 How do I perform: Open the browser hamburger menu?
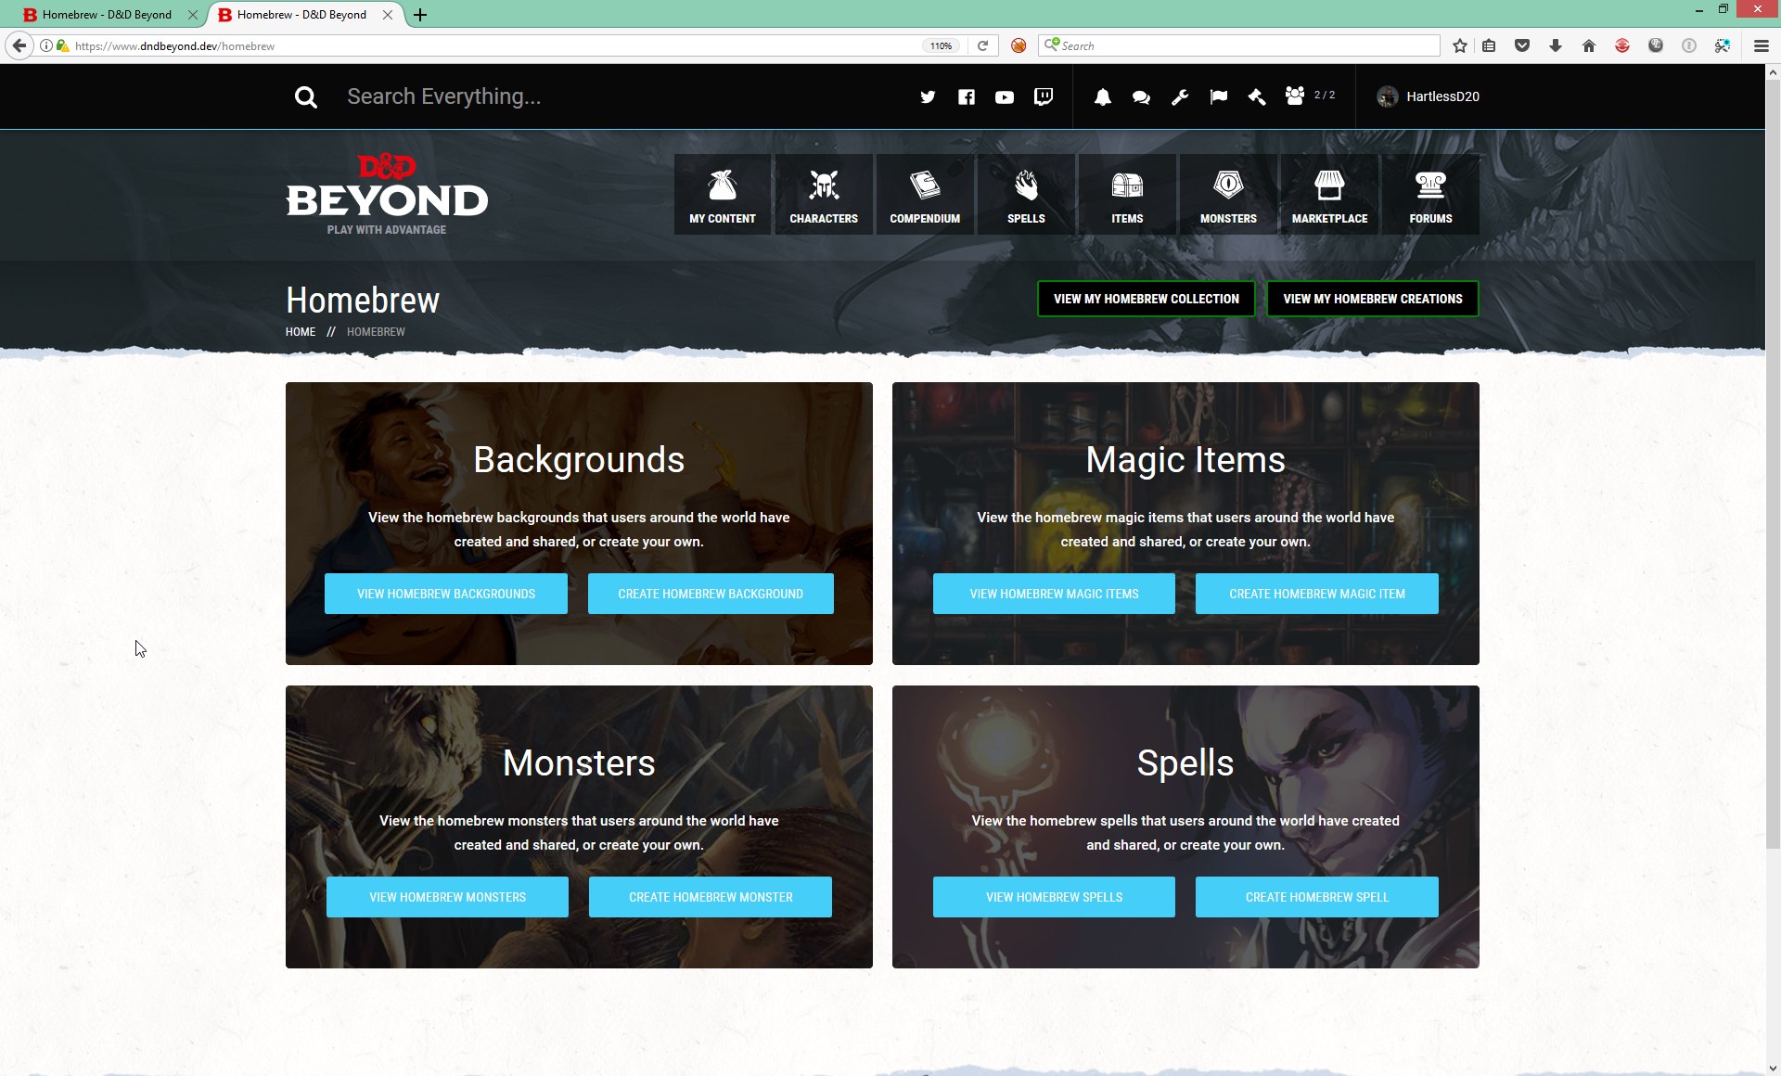pos(1762,45)
